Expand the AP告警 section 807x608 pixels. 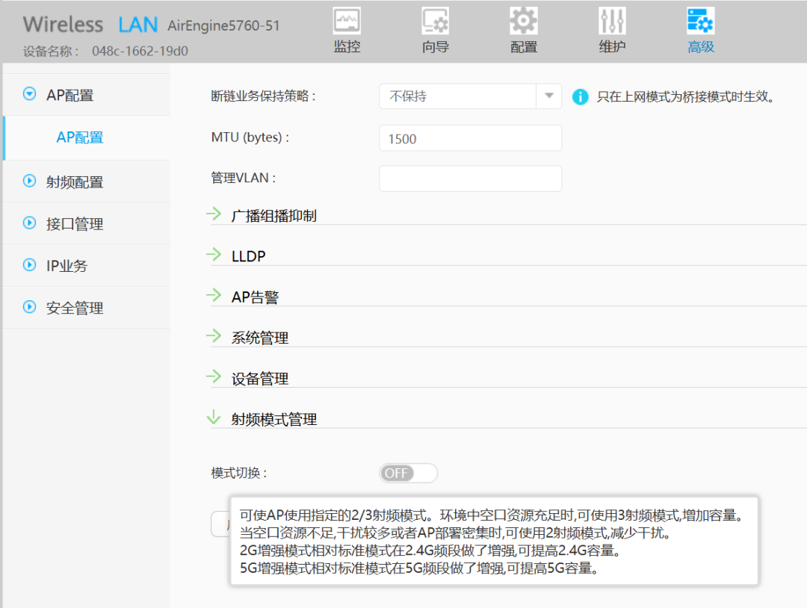coord(214,297)
